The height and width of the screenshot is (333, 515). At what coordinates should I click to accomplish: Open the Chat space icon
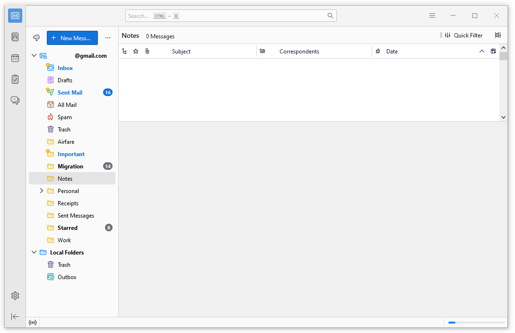click(15, 100)
